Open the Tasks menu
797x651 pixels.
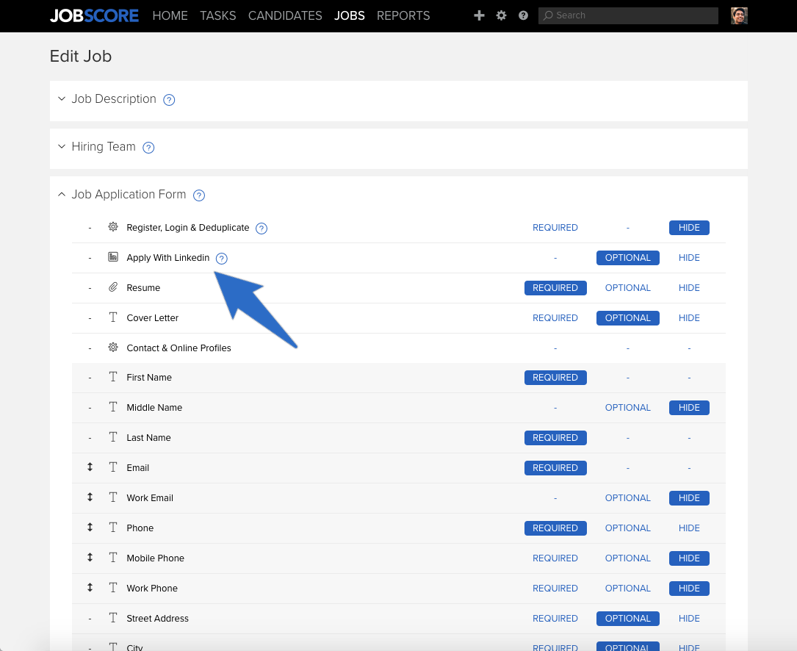pos(218,15)
